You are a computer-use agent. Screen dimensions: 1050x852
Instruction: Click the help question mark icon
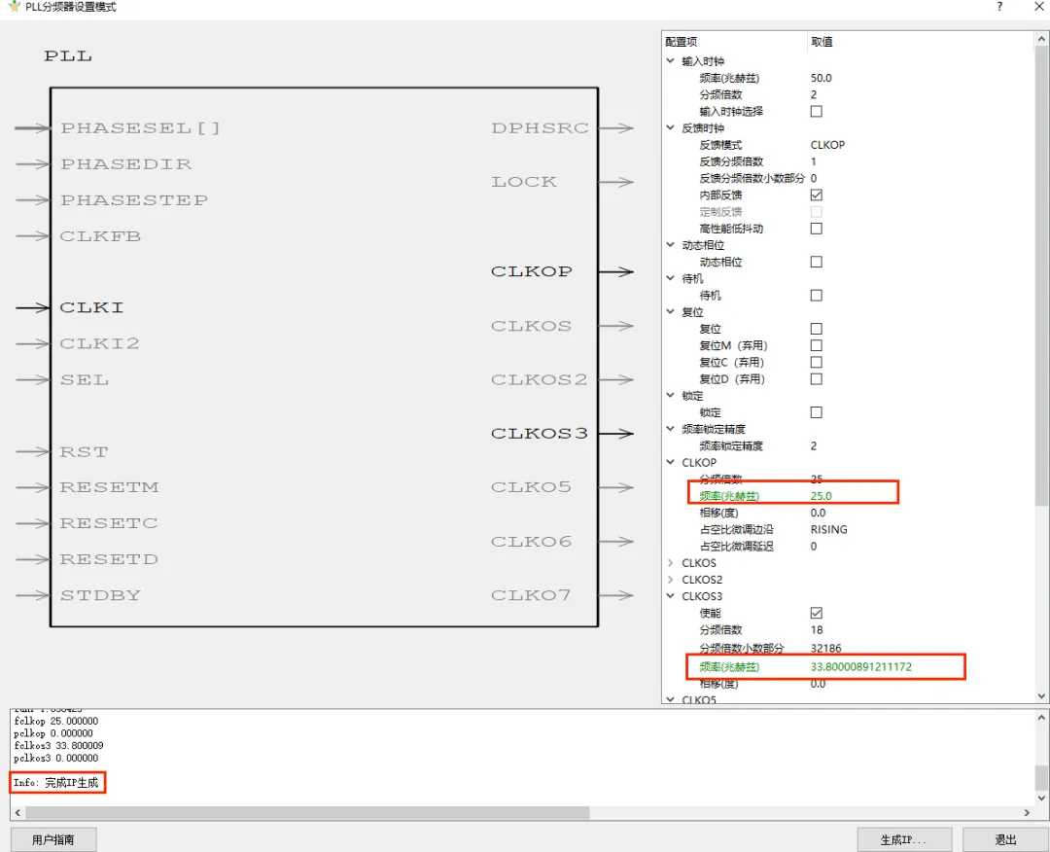click(x=999, y=7)
